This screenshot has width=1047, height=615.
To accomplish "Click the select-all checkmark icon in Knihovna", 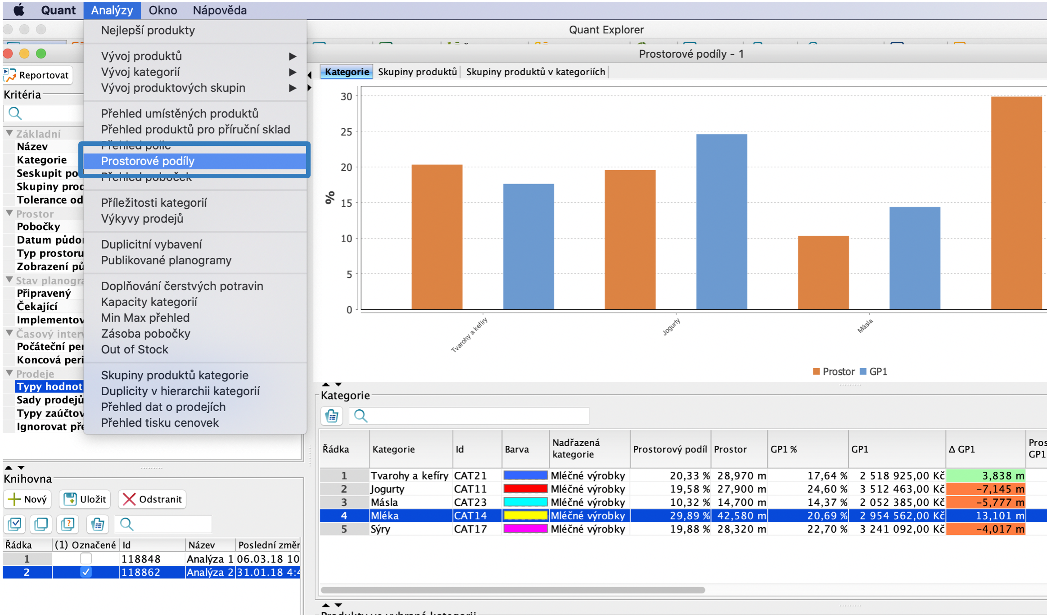I will [15, 524].
